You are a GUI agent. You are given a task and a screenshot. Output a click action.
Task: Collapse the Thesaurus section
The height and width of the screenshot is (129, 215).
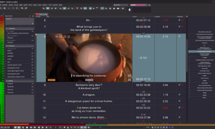click(7, 46)
